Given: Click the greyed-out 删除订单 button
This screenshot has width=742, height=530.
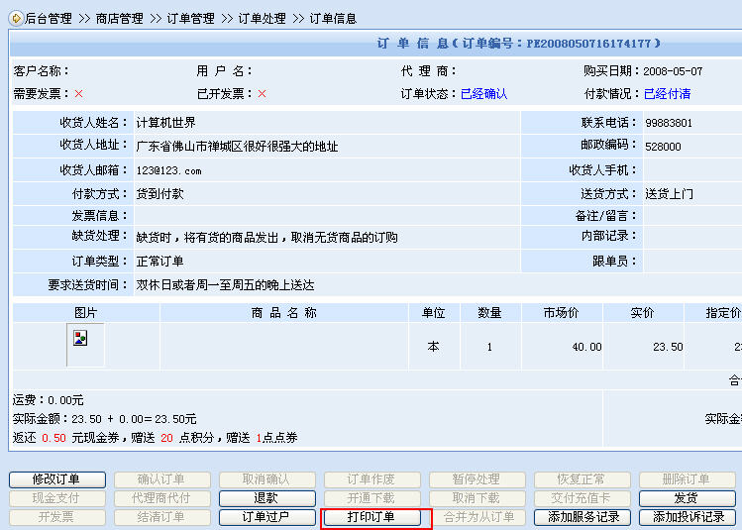Looking at the screenshot, I should pos(687,479).
